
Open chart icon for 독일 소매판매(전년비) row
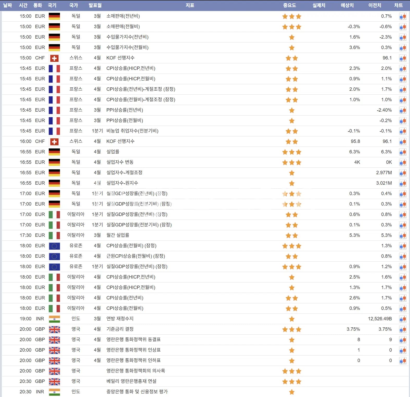tap(403, 16)
